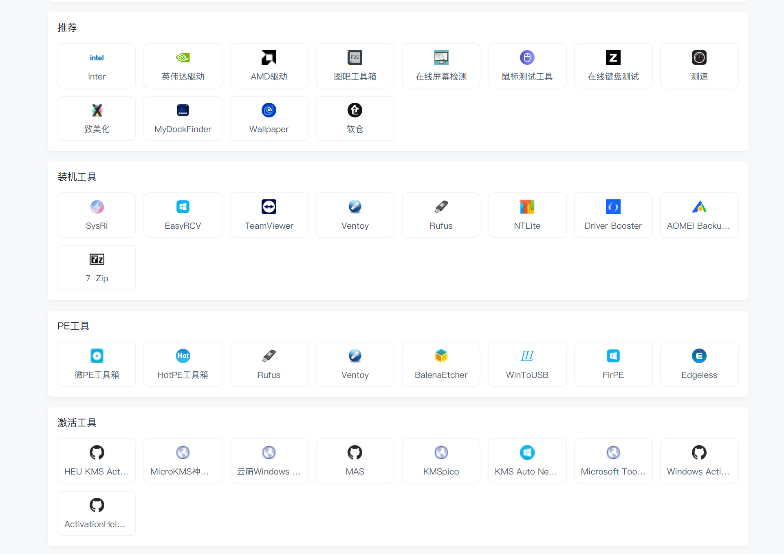
Task: Open the Driver Booster icon
Action: coord(613,207)
